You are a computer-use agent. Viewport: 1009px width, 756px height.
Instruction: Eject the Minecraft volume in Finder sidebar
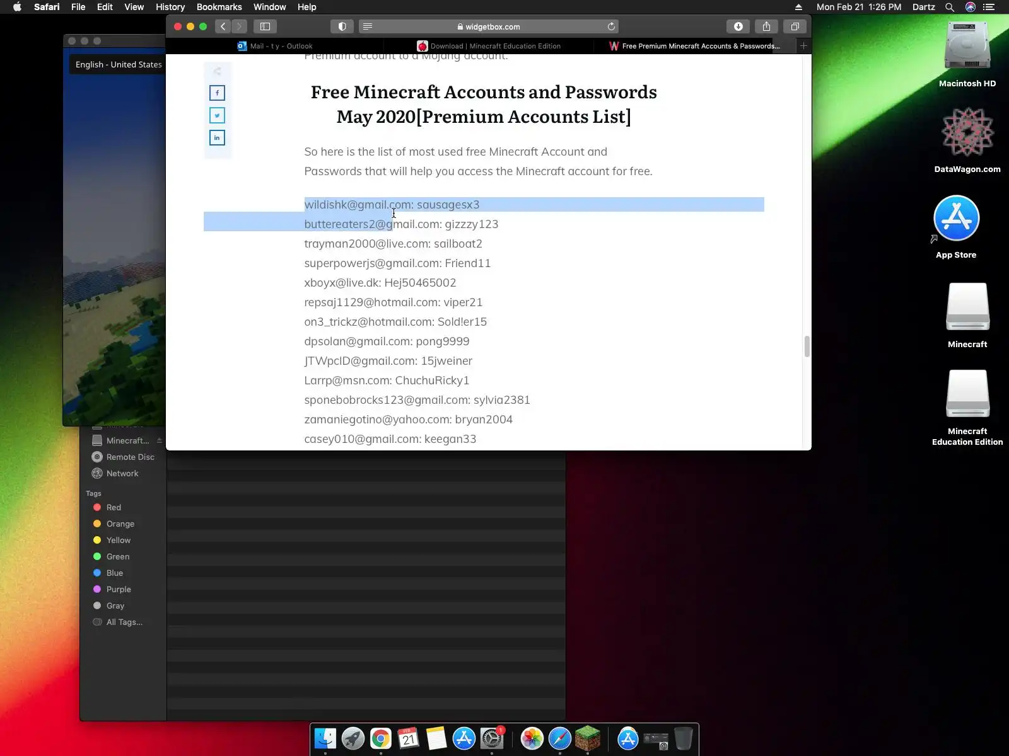pos(159,440)
